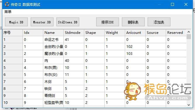Click the 添加表 add table button
The image size is (195, 110).
click(159, 22)
